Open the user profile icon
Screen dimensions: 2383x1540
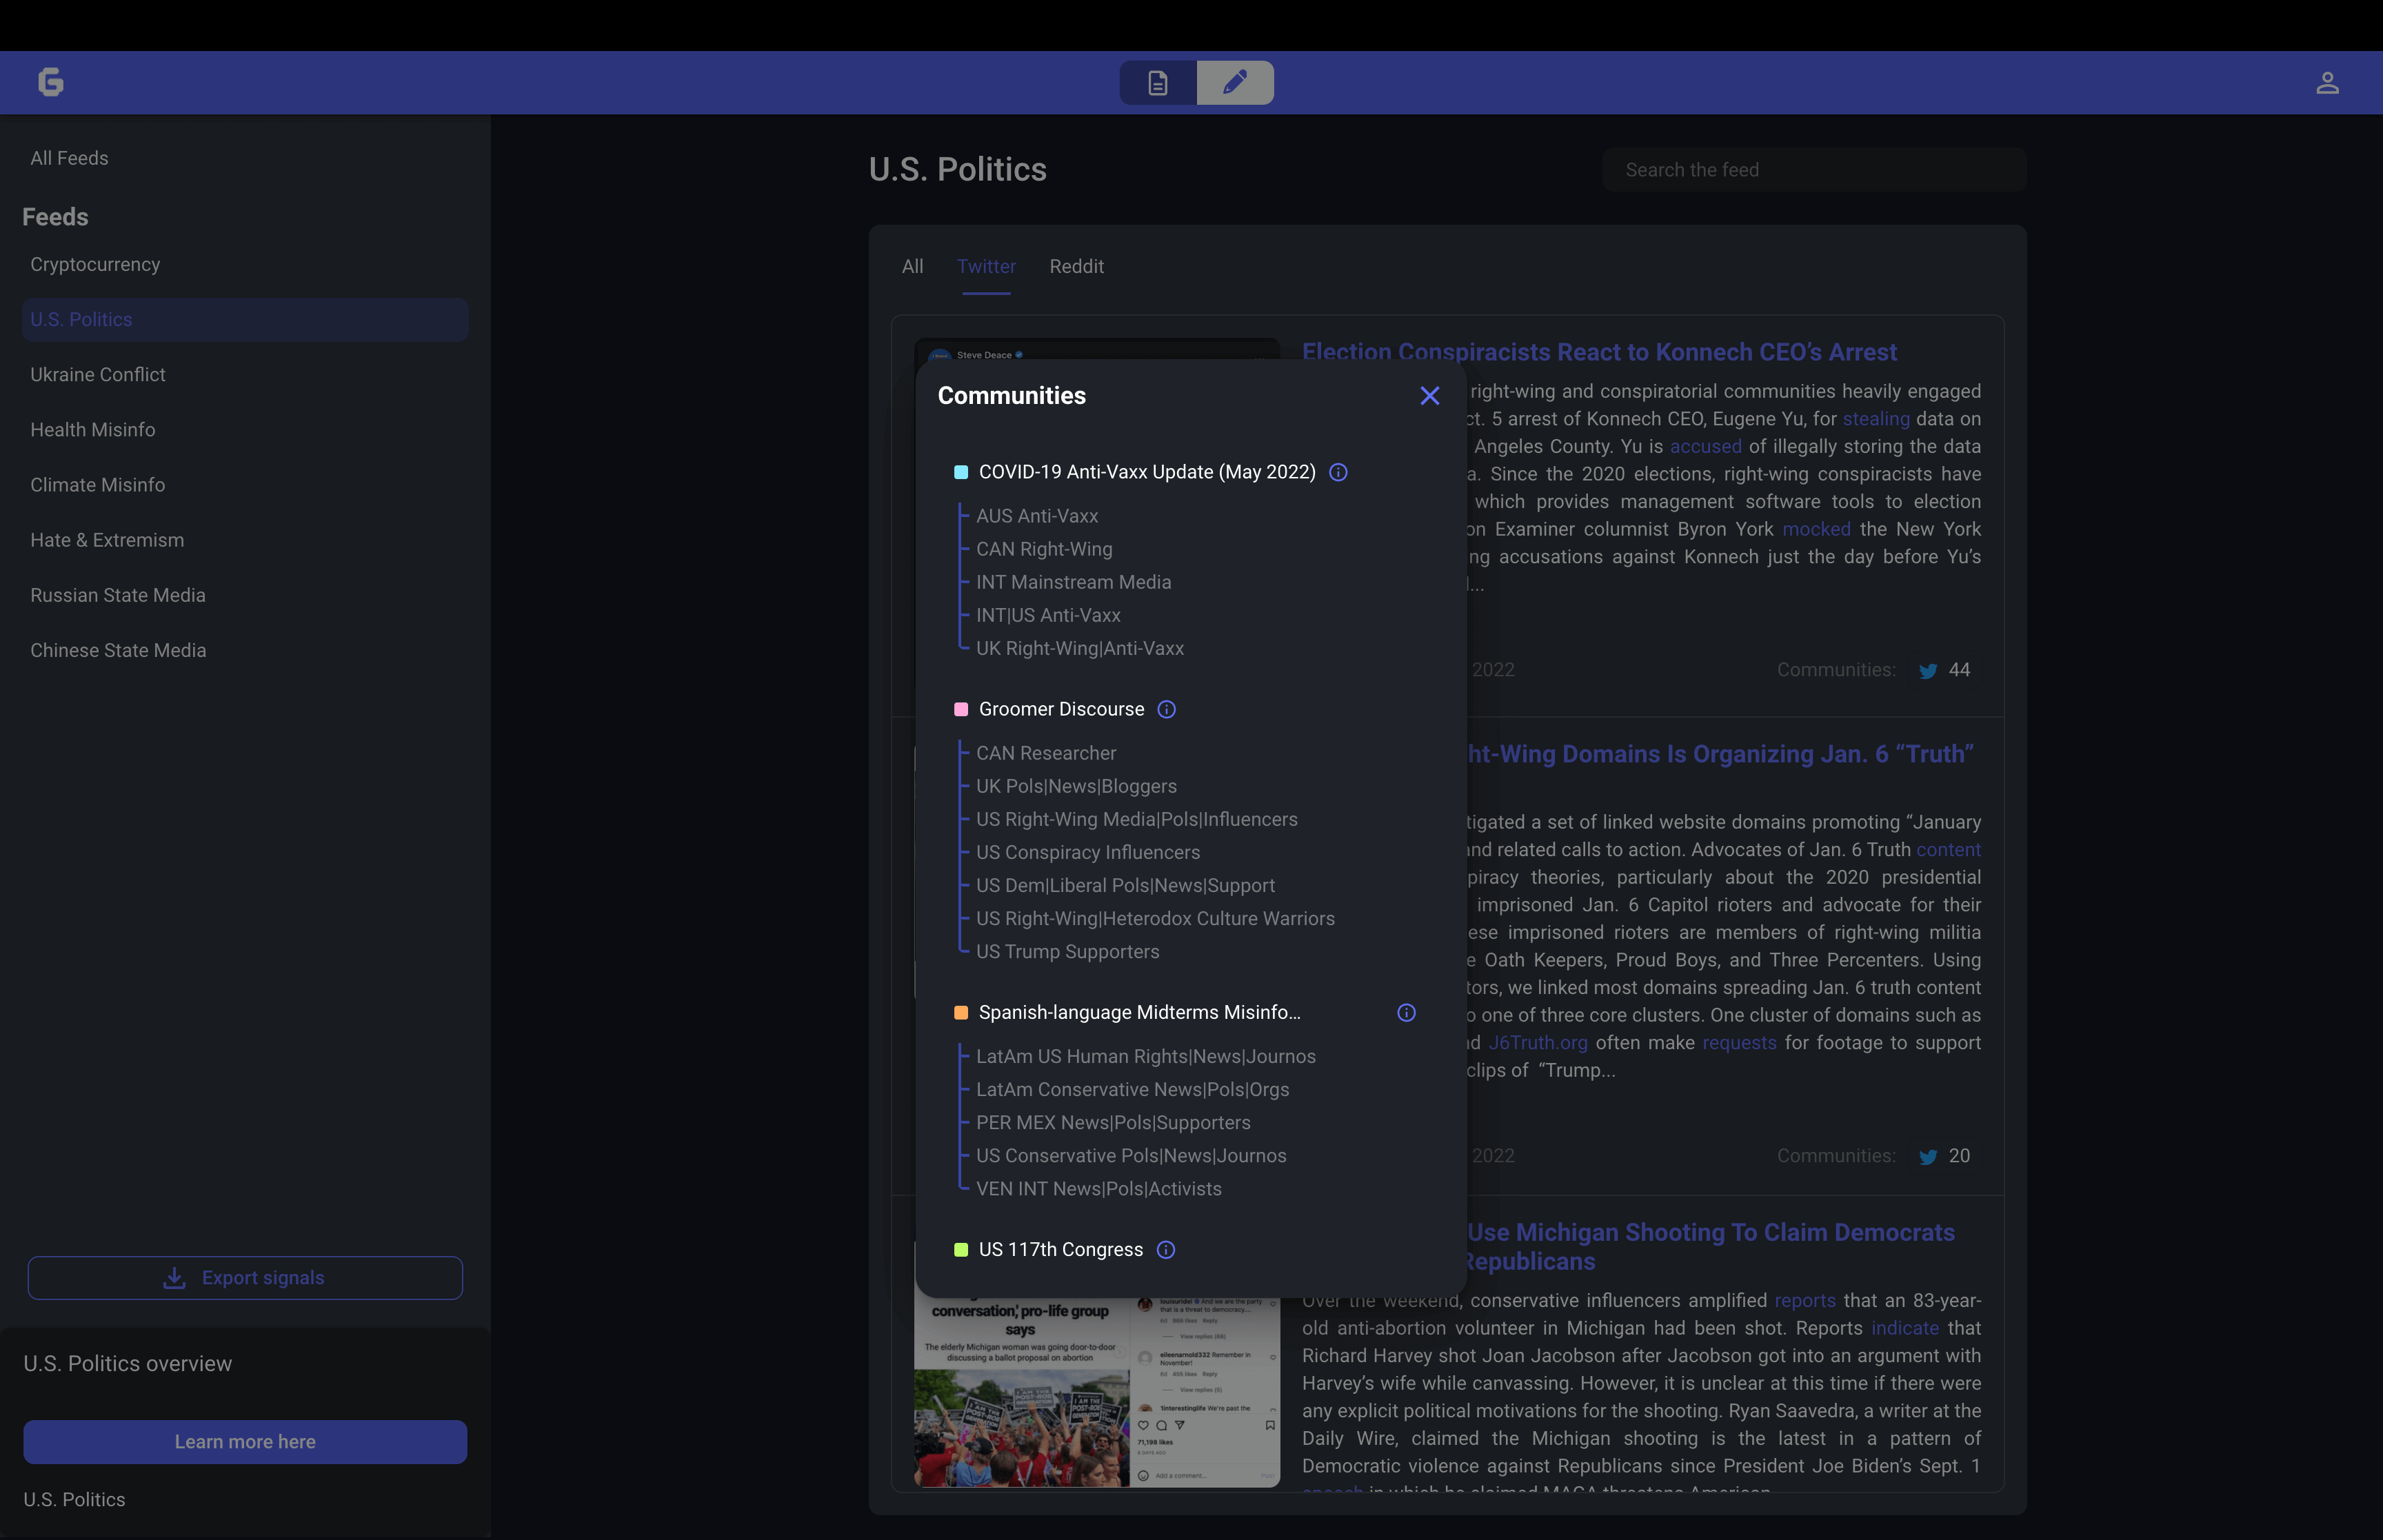pos(2327,83)
